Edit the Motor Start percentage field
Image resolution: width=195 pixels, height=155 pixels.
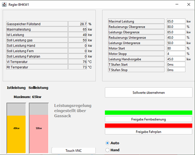(x=176, y=48)
